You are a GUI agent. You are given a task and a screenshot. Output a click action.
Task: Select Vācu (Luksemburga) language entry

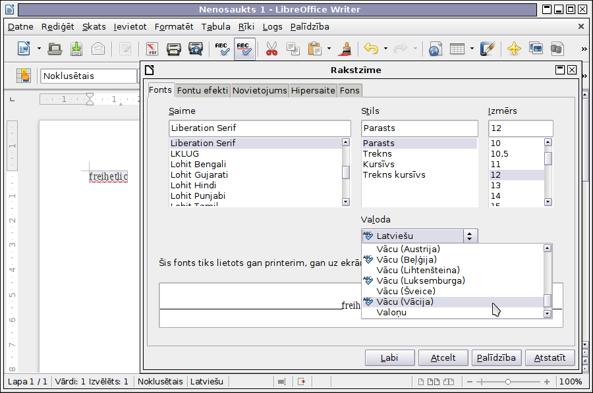point(453,281)
